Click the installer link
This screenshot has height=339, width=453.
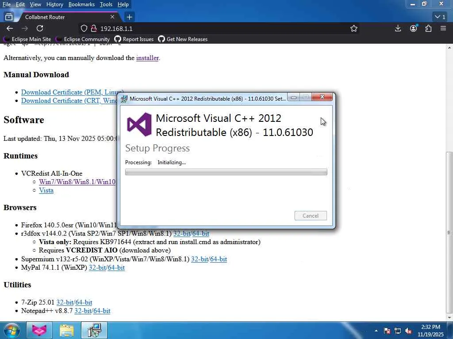tap(147, 58)
